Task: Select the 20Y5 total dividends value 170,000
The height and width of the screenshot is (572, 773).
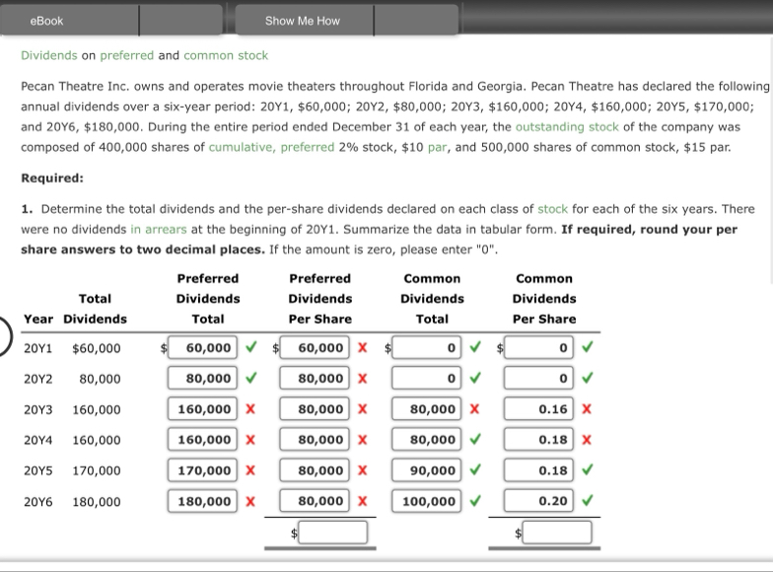Action: coord(97,471)
